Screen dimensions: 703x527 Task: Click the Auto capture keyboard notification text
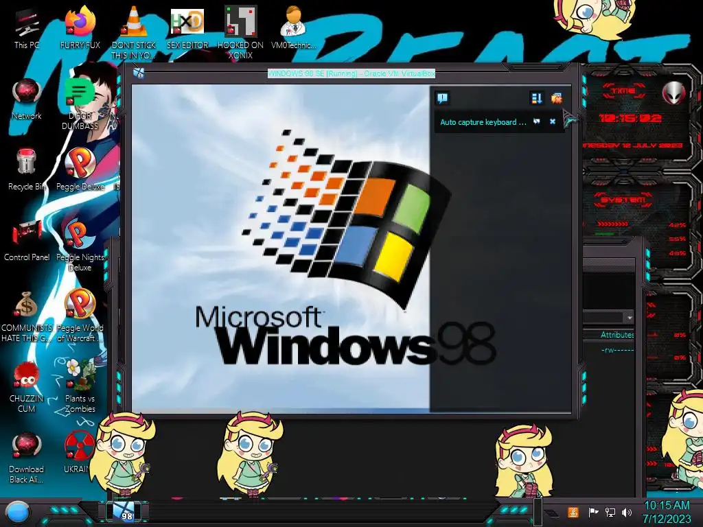(483, 122)
